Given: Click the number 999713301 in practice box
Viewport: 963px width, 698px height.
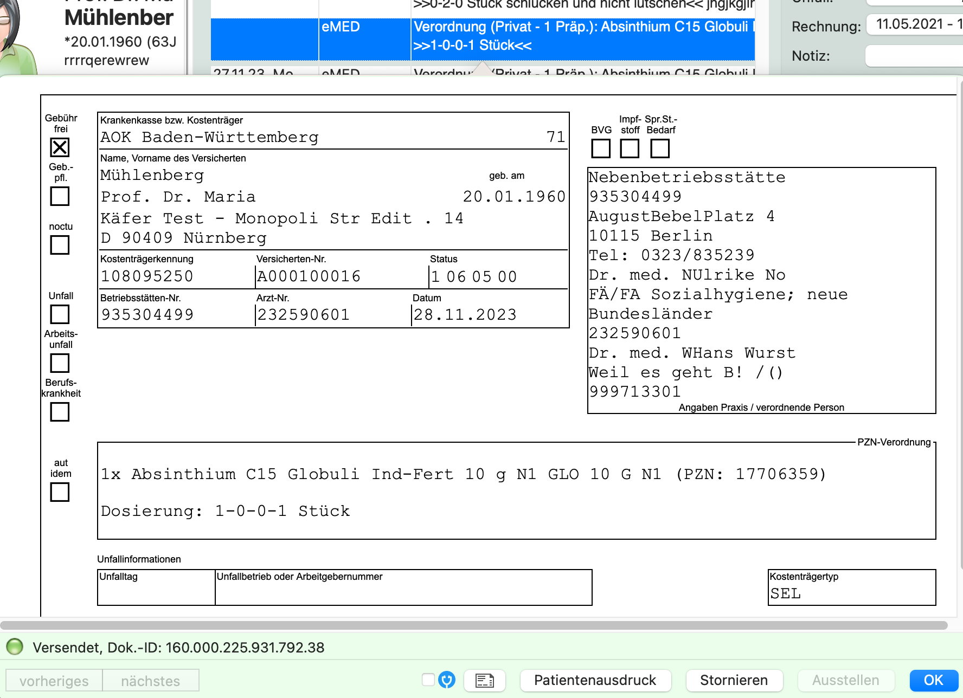Looking at the screenshot, I should (635, 392).
